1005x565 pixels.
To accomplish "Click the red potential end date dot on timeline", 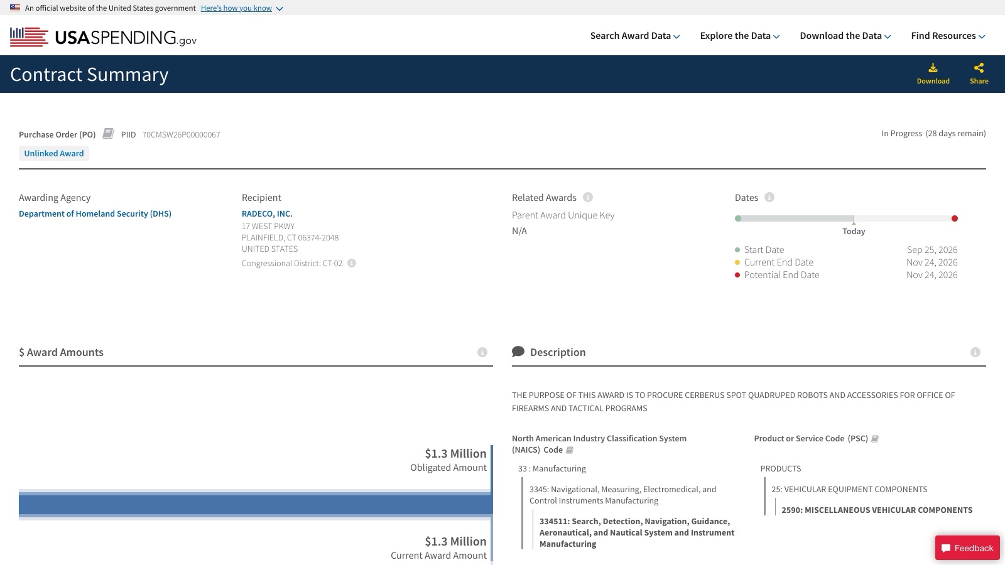I will tap(955, 218).
